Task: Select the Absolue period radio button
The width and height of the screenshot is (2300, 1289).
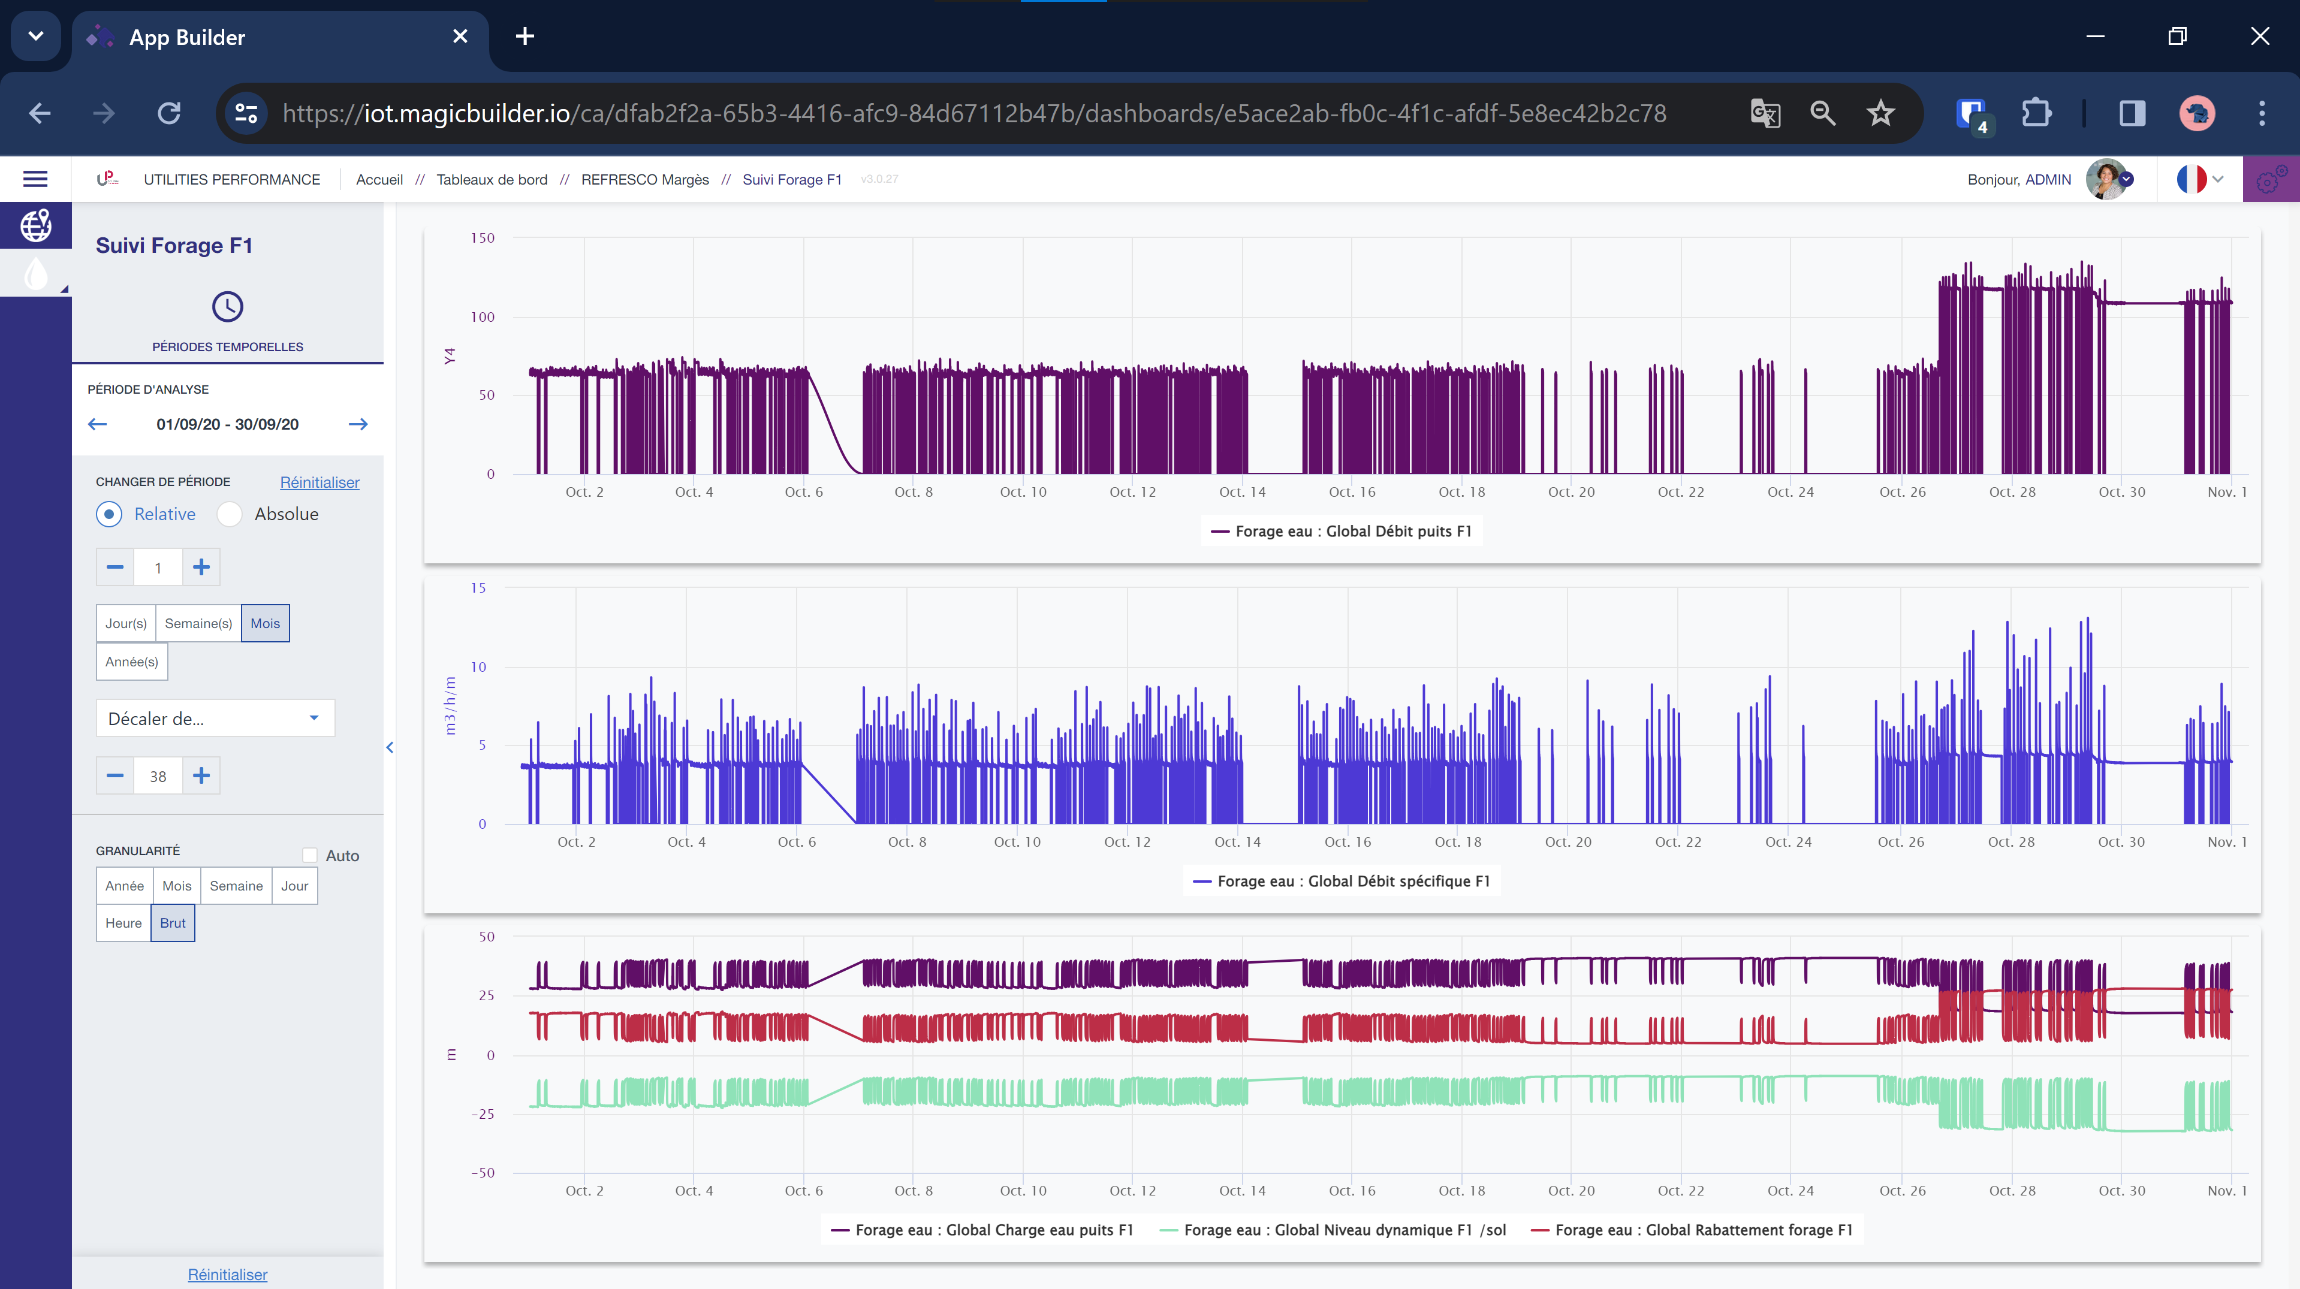Action: pos(230,514)
